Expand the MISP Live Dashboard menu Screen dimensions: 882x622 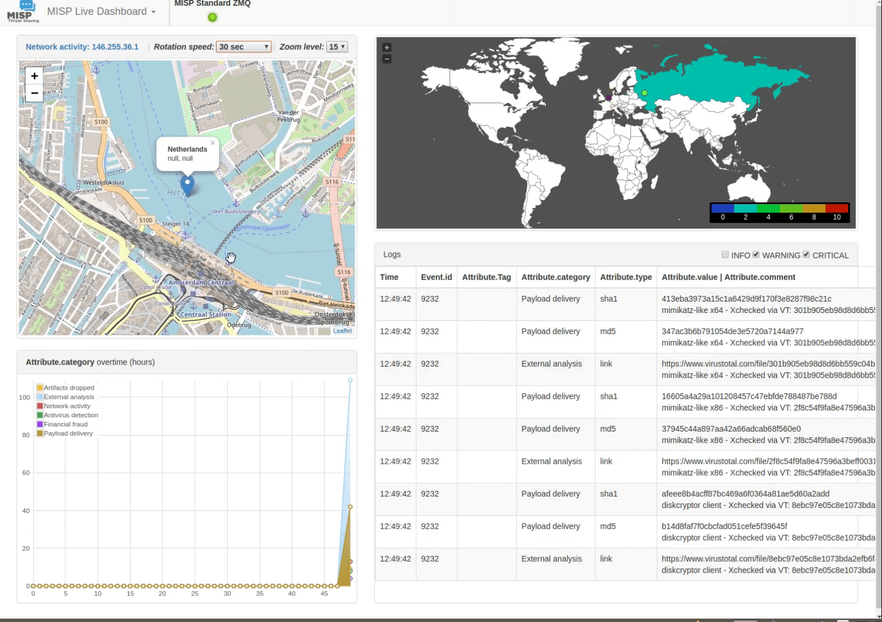coord(102,11)
